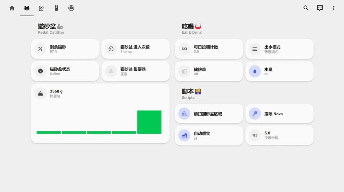Open the three-dot overflow menu
Screen dimensions: 344x192
[333, 8]
